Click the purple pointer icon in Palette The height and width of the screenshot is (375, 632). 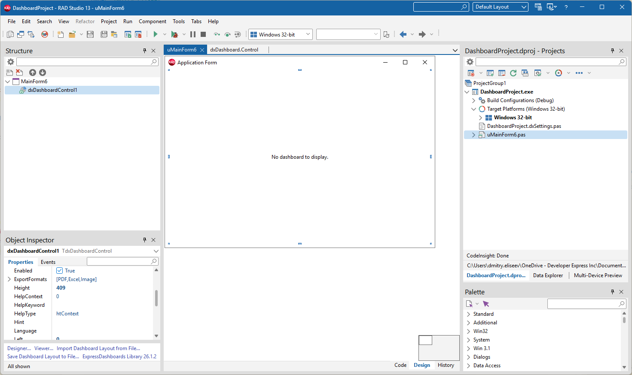(486, 304)
